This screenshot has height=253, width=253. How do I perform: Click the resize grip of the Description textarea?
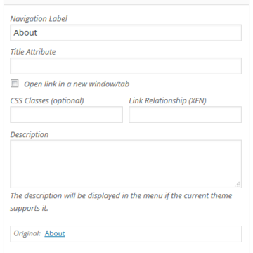tap(238, 184)
